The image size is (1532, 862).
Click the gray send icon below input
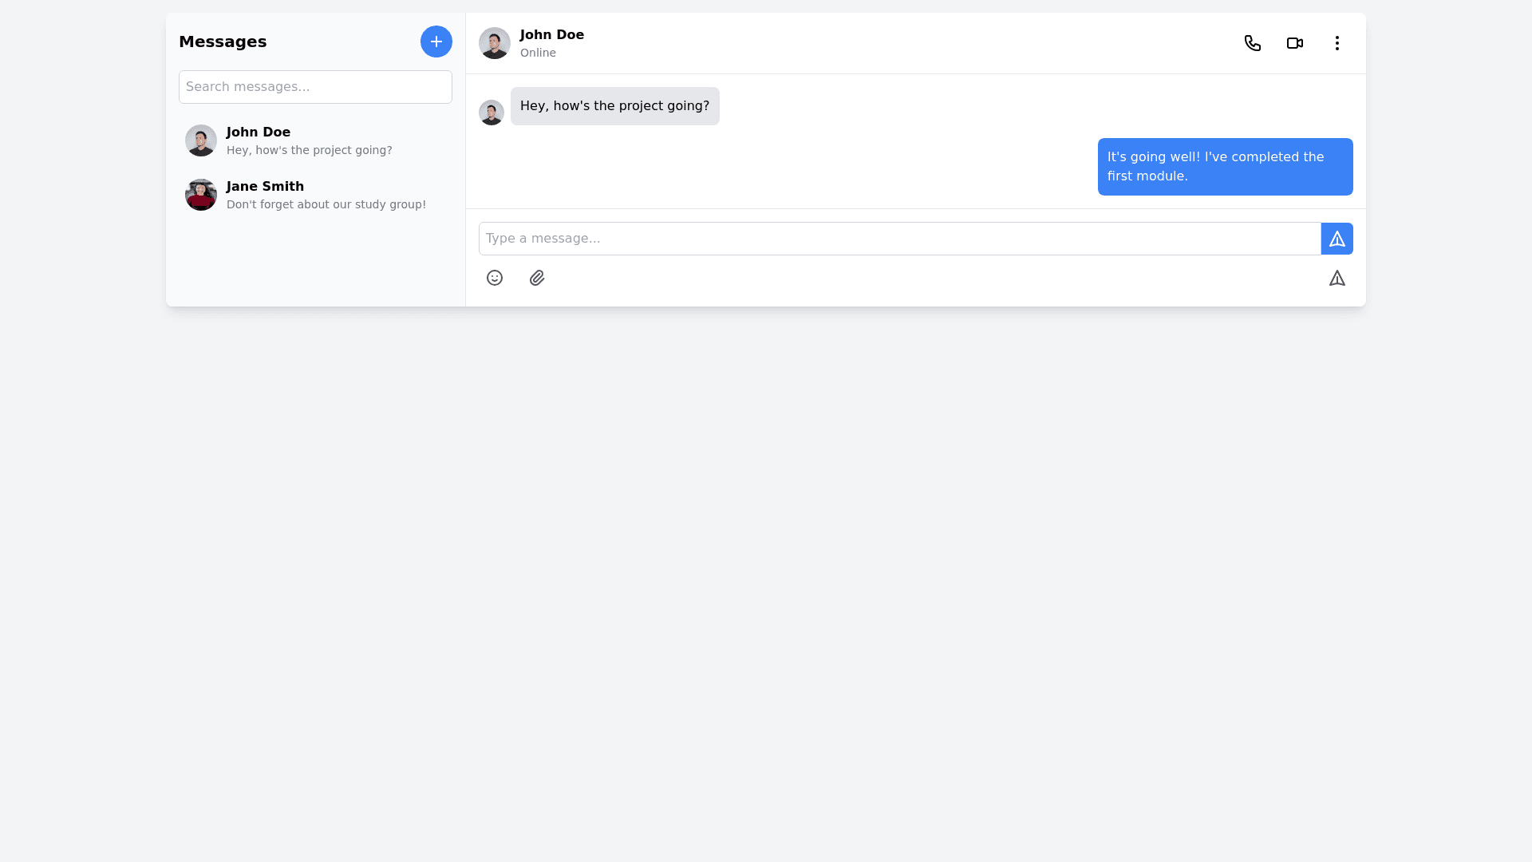point(1337,278)
